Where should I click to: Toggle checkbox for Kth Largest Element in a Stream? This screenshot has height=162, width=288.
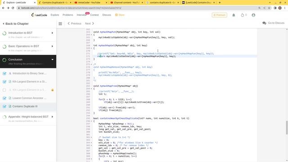[4, 82]
